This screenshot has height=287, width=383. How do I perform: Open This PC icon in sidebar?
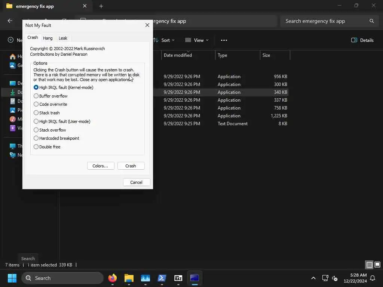(x=12, y=146)
